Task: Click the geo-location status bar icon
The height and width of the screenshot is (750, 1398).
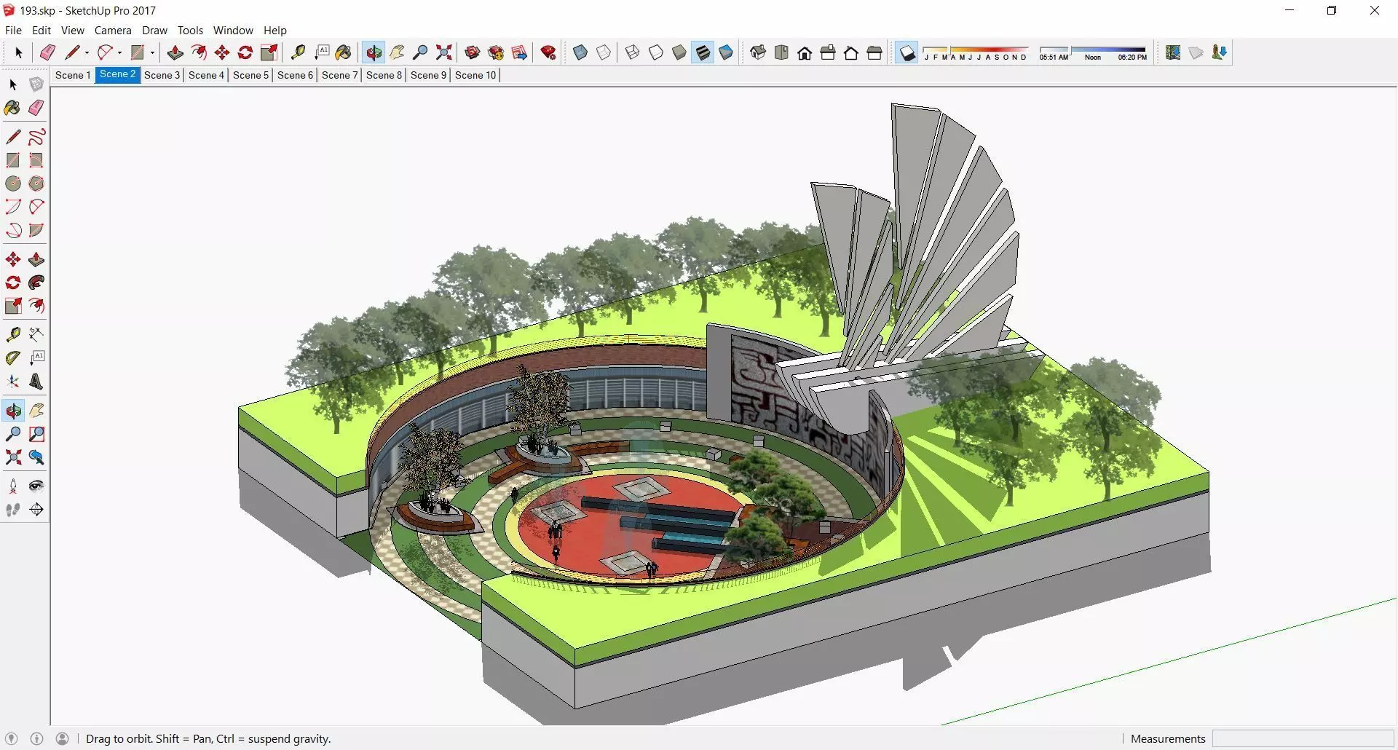Action: point(11,738)
